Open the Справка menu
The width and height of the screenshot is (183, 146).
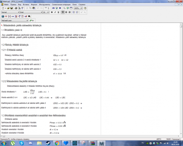tap(82, 5)
